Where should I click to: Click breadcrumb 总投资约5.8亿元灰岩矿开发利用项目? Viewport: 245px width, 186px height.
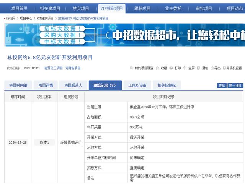point(83,18)
